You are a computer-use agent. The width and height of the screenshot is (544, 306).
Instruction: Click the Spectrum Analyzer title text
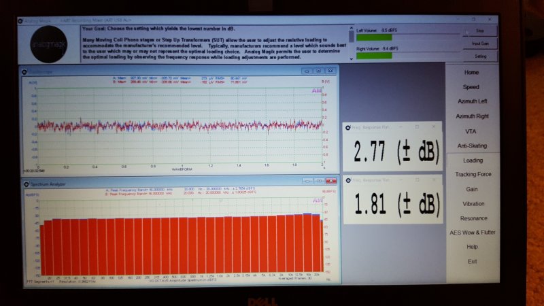click(x=48, y=184)
